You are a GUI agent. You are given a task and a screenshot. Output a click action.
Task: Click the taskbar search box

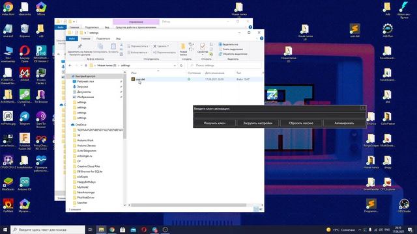click(48, 229)
